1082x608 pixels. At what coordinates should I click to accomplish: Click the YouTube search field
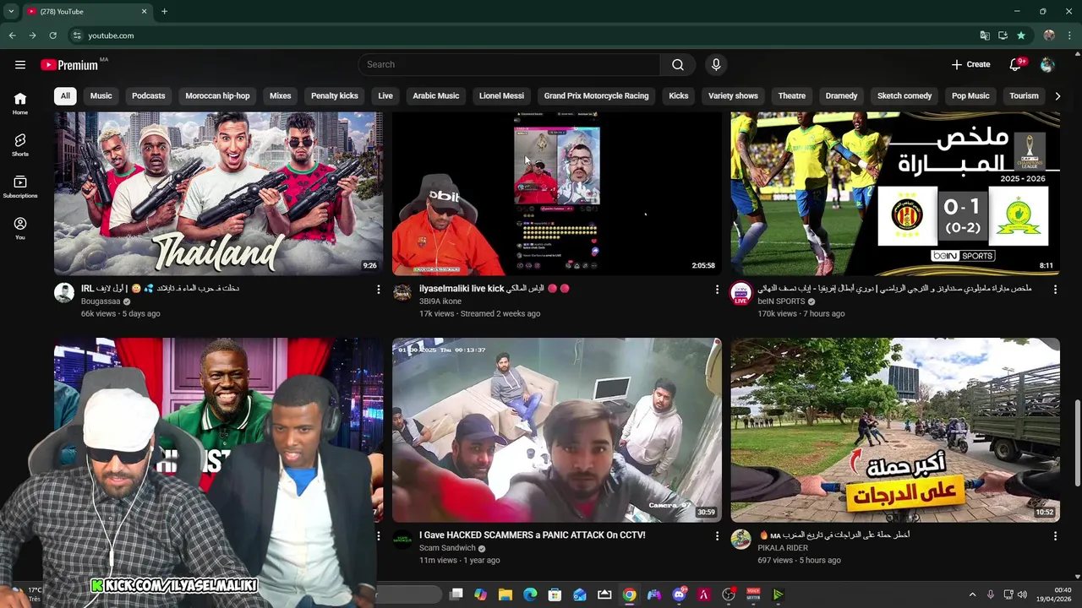point(509,64)
